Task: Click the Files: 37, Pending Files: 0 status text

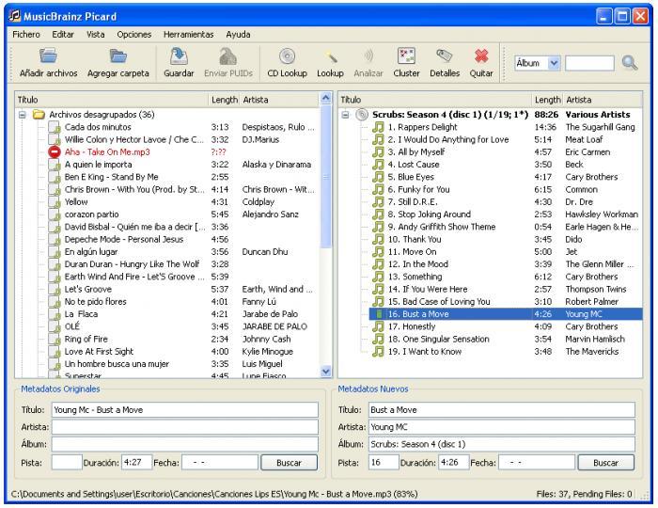Action: pyautogui.click(x=584, y=494)
